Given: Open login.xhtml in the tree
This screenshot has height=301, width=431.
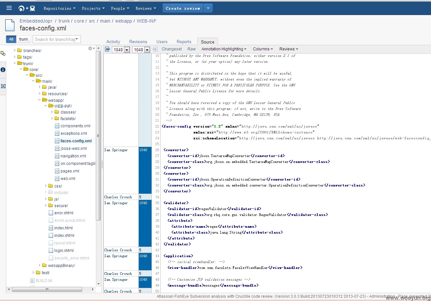Looking at the screenshot, I should tap(64, 251).
